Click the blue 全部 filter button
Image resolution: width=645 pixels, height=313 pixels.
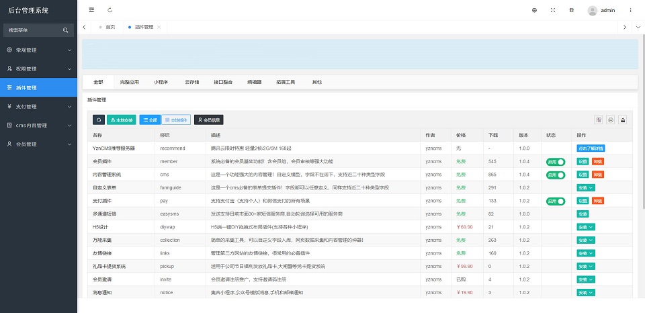(x=150, y=120)
